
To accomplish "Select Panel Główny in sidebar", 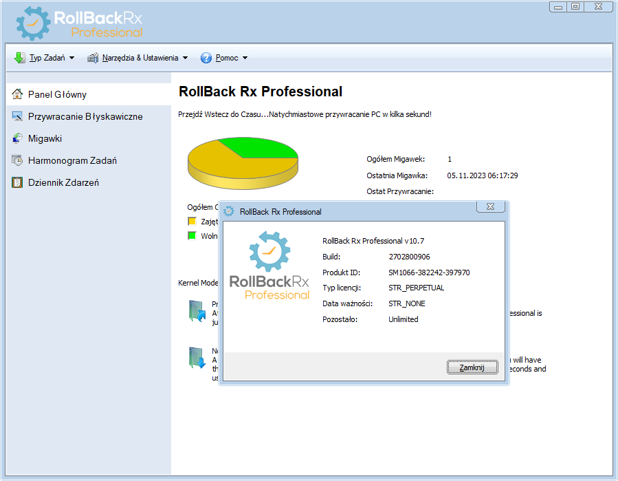I will point(88,94).
